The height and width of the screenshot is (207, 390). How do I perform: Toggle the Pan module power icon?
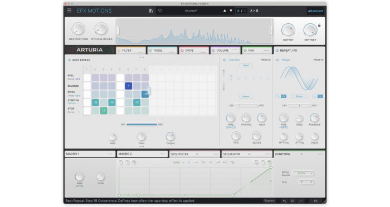(245, 51)
